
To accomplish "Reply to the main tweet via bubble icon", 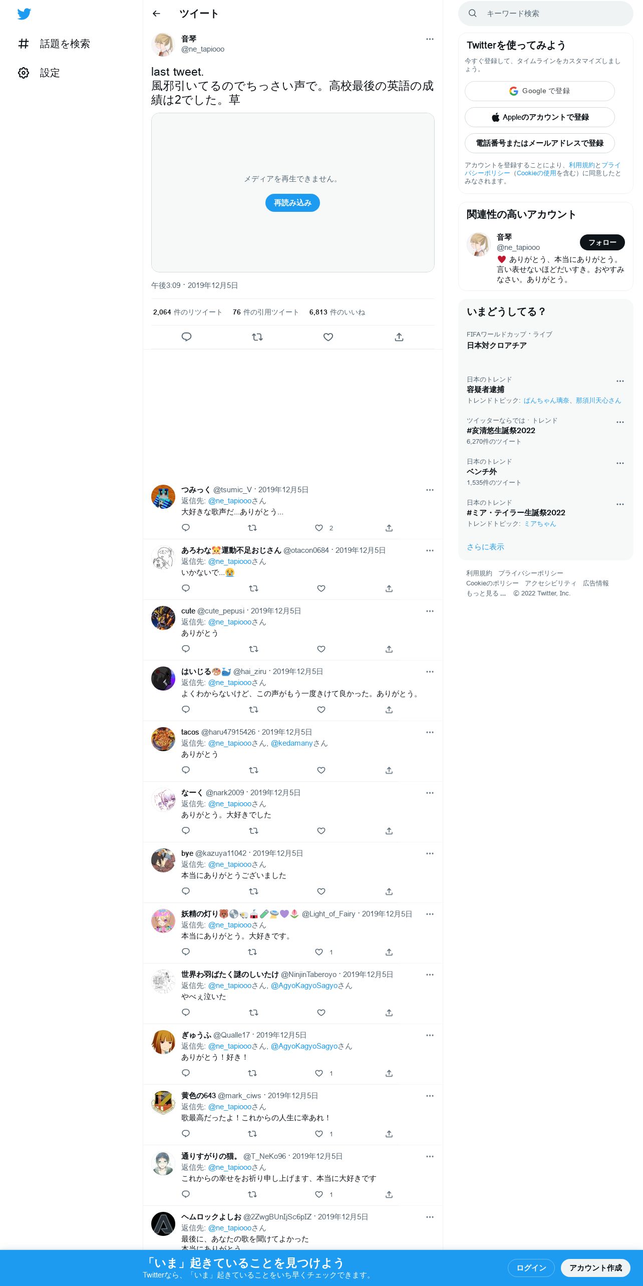I will [x=186, y=337].
